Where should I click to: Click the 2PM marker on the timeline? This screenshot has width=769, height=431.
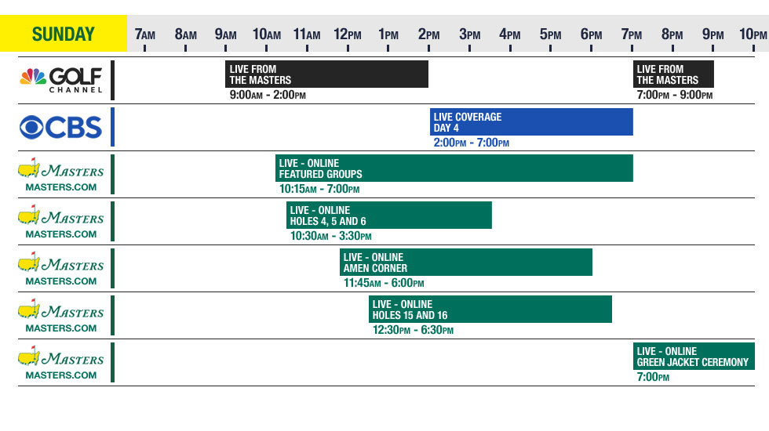pyautogui.click(x=428, y=35)
